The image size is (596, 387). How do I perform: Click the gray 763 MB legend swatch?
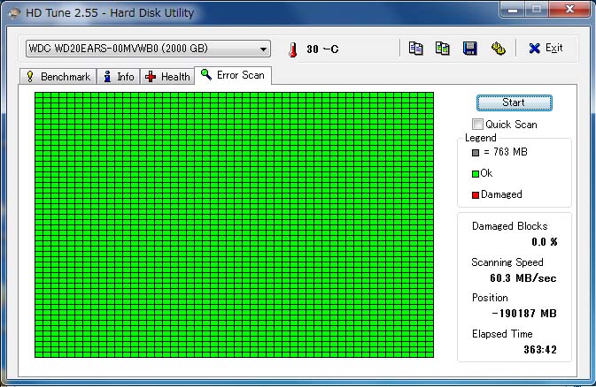point(476,152)
